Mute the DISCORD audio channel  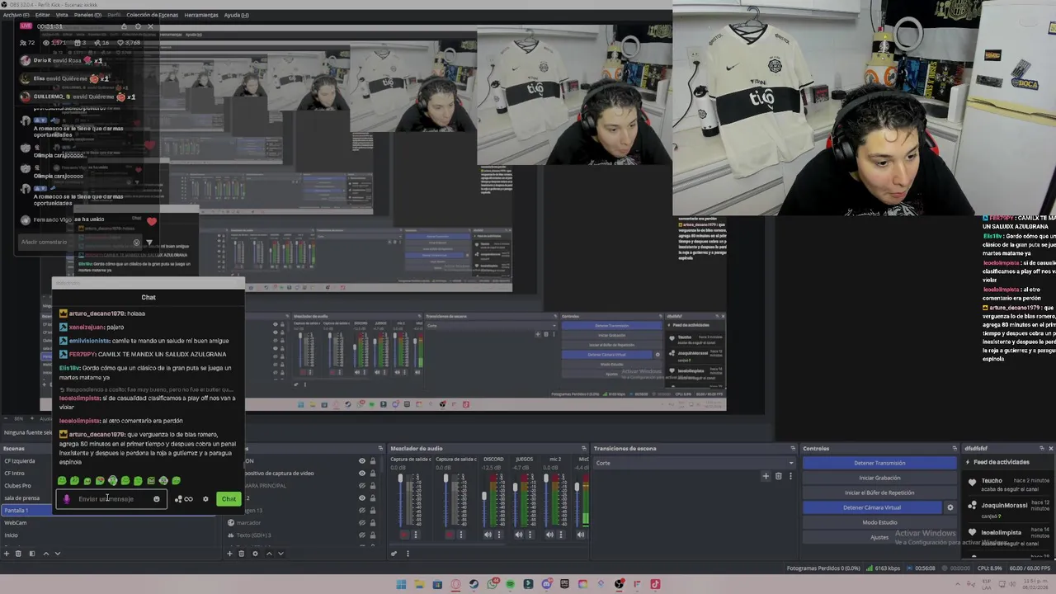488,535
